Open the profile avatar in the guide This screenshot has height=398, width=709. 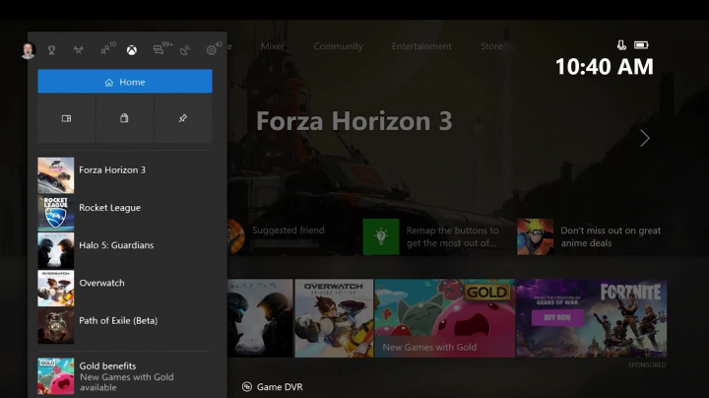[28, 49]
